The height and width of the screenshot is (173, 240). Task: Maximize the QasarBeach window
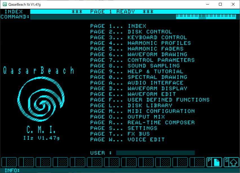coord(220,4)
